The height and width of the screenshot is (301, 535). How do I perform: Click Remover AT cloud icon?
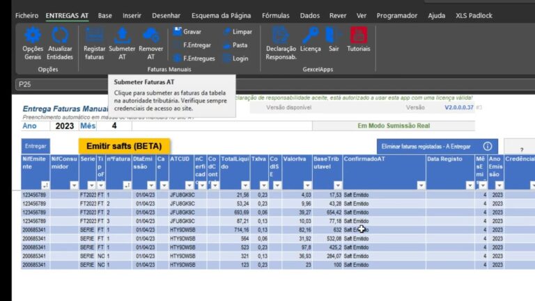[x=150, y=36]
